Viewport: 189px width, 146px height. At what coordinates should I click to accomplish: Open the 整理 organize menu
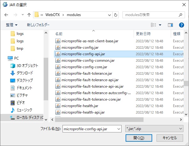(x=12, y=25)
